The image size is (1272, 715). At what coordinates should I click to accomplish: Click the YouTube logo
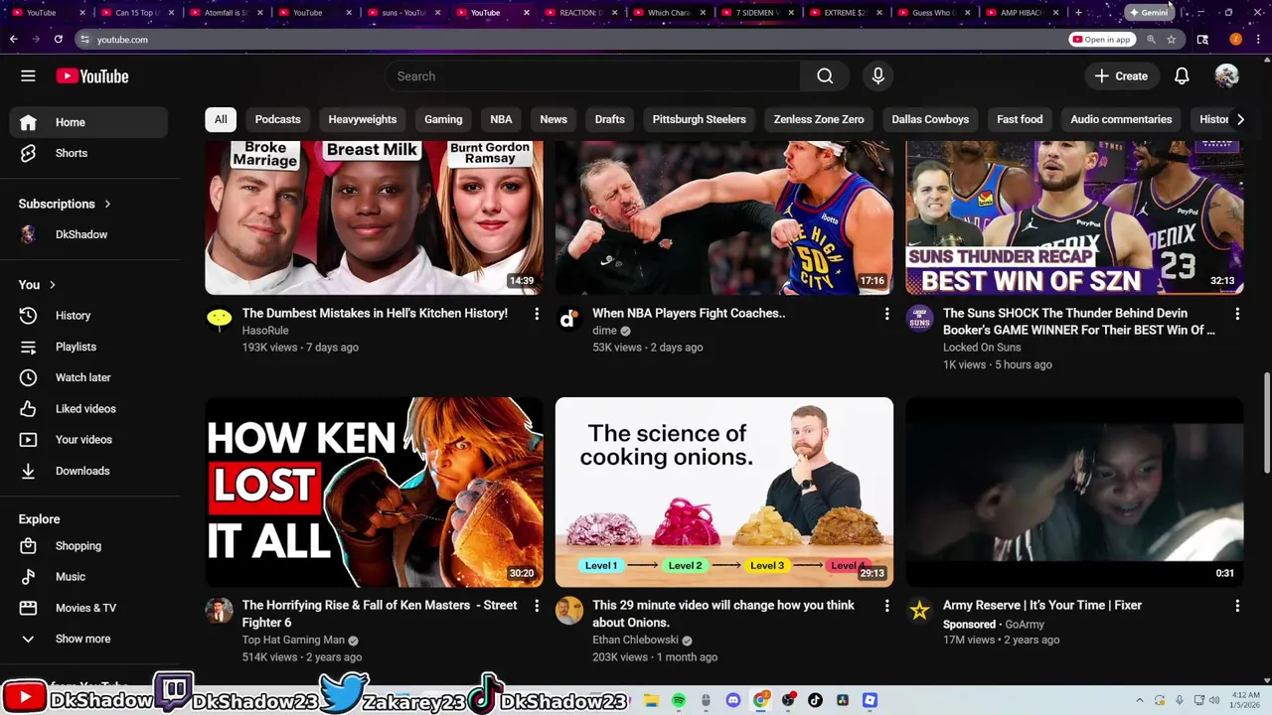(x=92, y=76)
